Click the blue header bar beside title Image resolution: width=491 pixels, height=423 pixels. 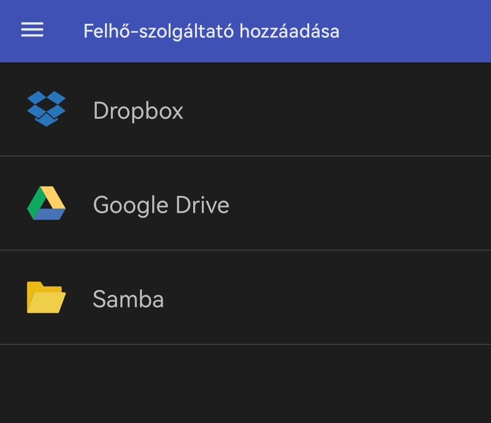point(413,31)
